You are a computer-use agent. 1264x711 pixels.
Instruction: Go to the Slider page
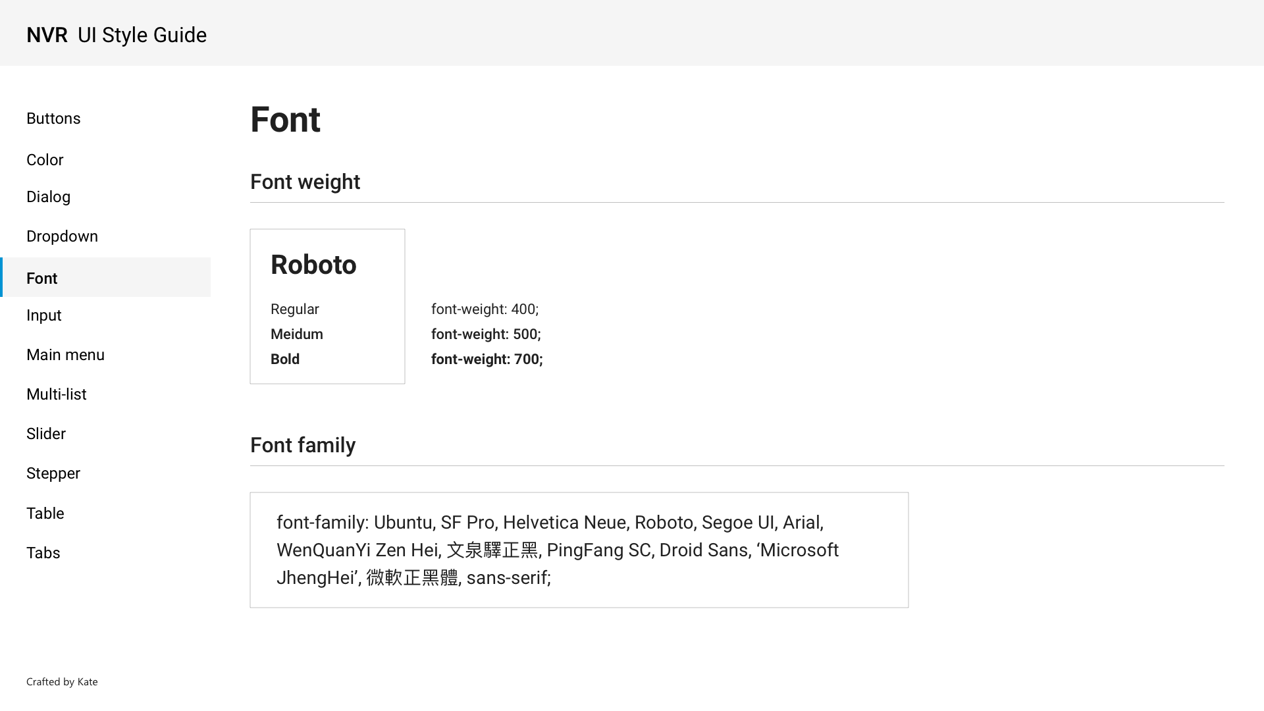(46, 434)
